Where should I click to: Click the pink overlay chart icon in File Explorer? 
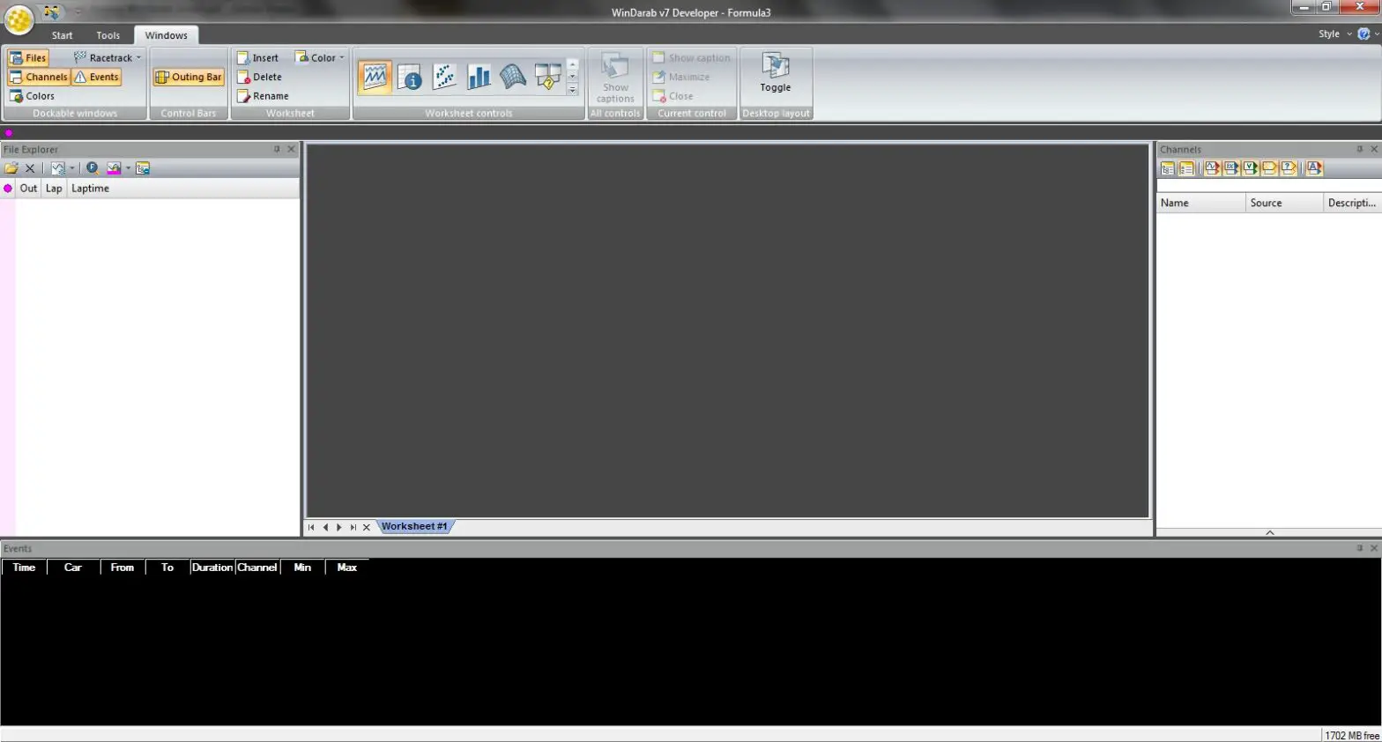click(x=114, y=168)
